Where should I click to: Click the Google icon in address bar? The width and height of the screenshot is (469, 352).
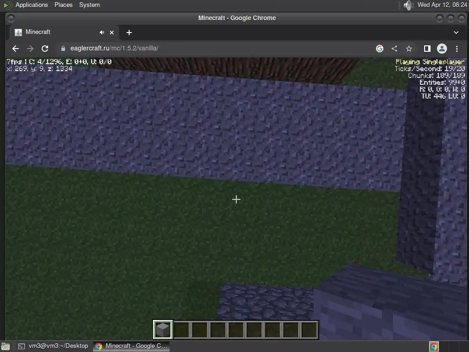coord(380,49)
